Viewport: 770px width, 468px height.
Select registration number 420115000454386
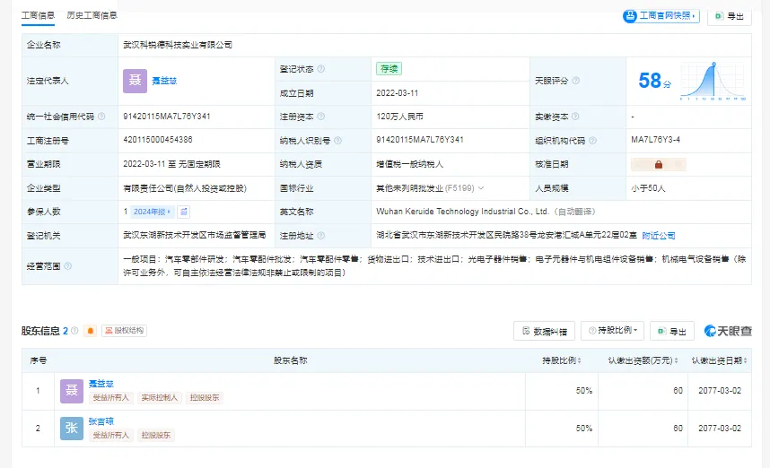(x=158, y=140)
